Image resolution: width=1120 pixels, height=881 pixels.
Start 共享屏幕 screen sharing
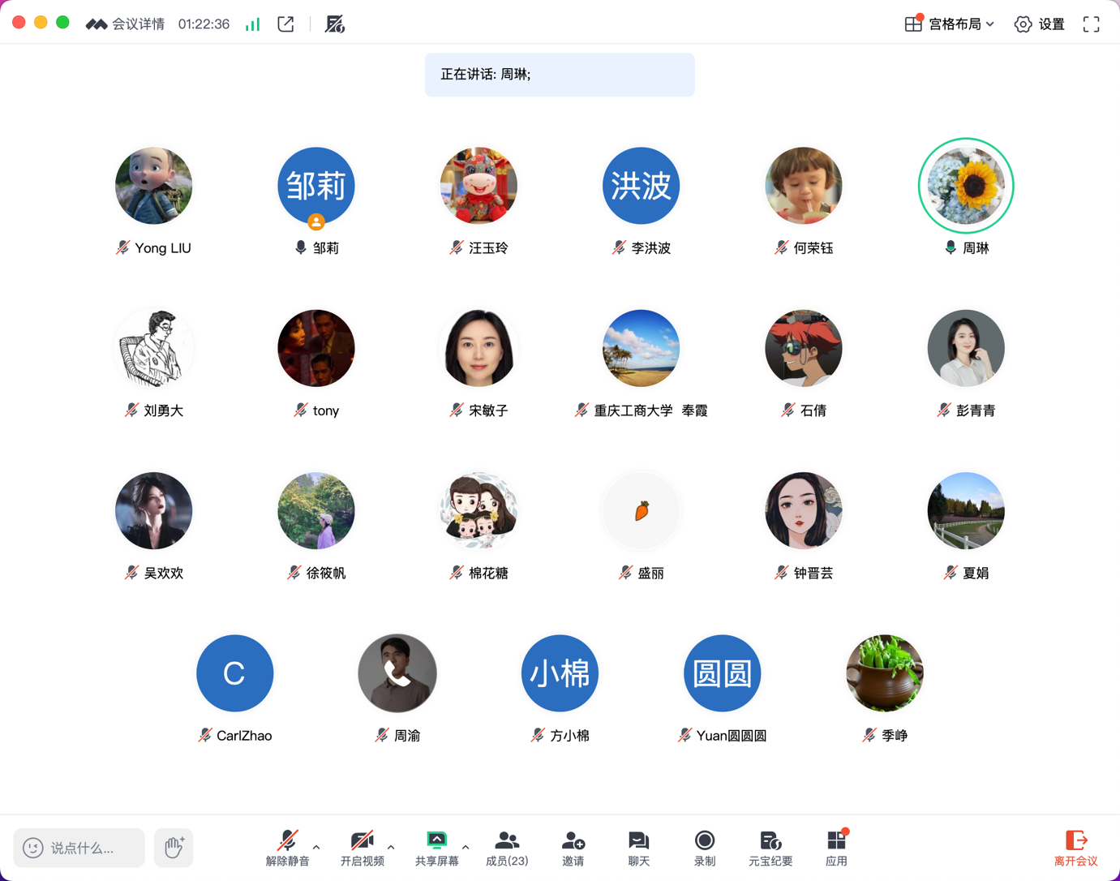(x=436, y=848)
